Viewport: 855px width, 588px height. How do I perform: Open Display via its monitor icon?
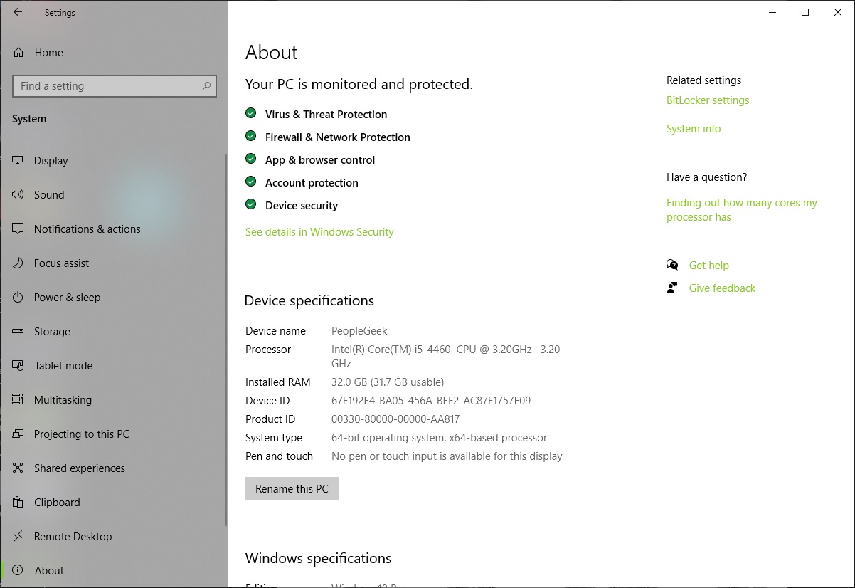[x=18, y=161]
